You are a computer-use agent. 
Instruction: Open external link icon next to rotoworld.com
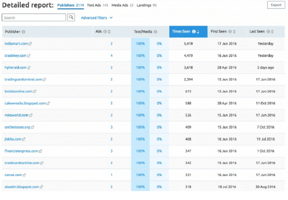(x=31, y=115)
